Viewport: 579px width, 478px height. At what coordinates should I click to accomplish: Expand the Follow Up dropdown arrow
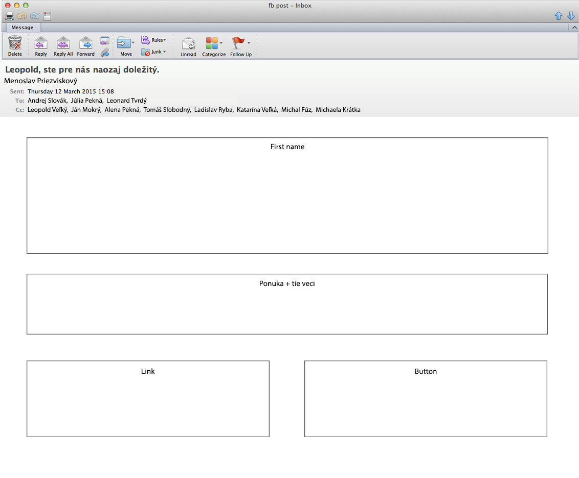click(249, 43)
